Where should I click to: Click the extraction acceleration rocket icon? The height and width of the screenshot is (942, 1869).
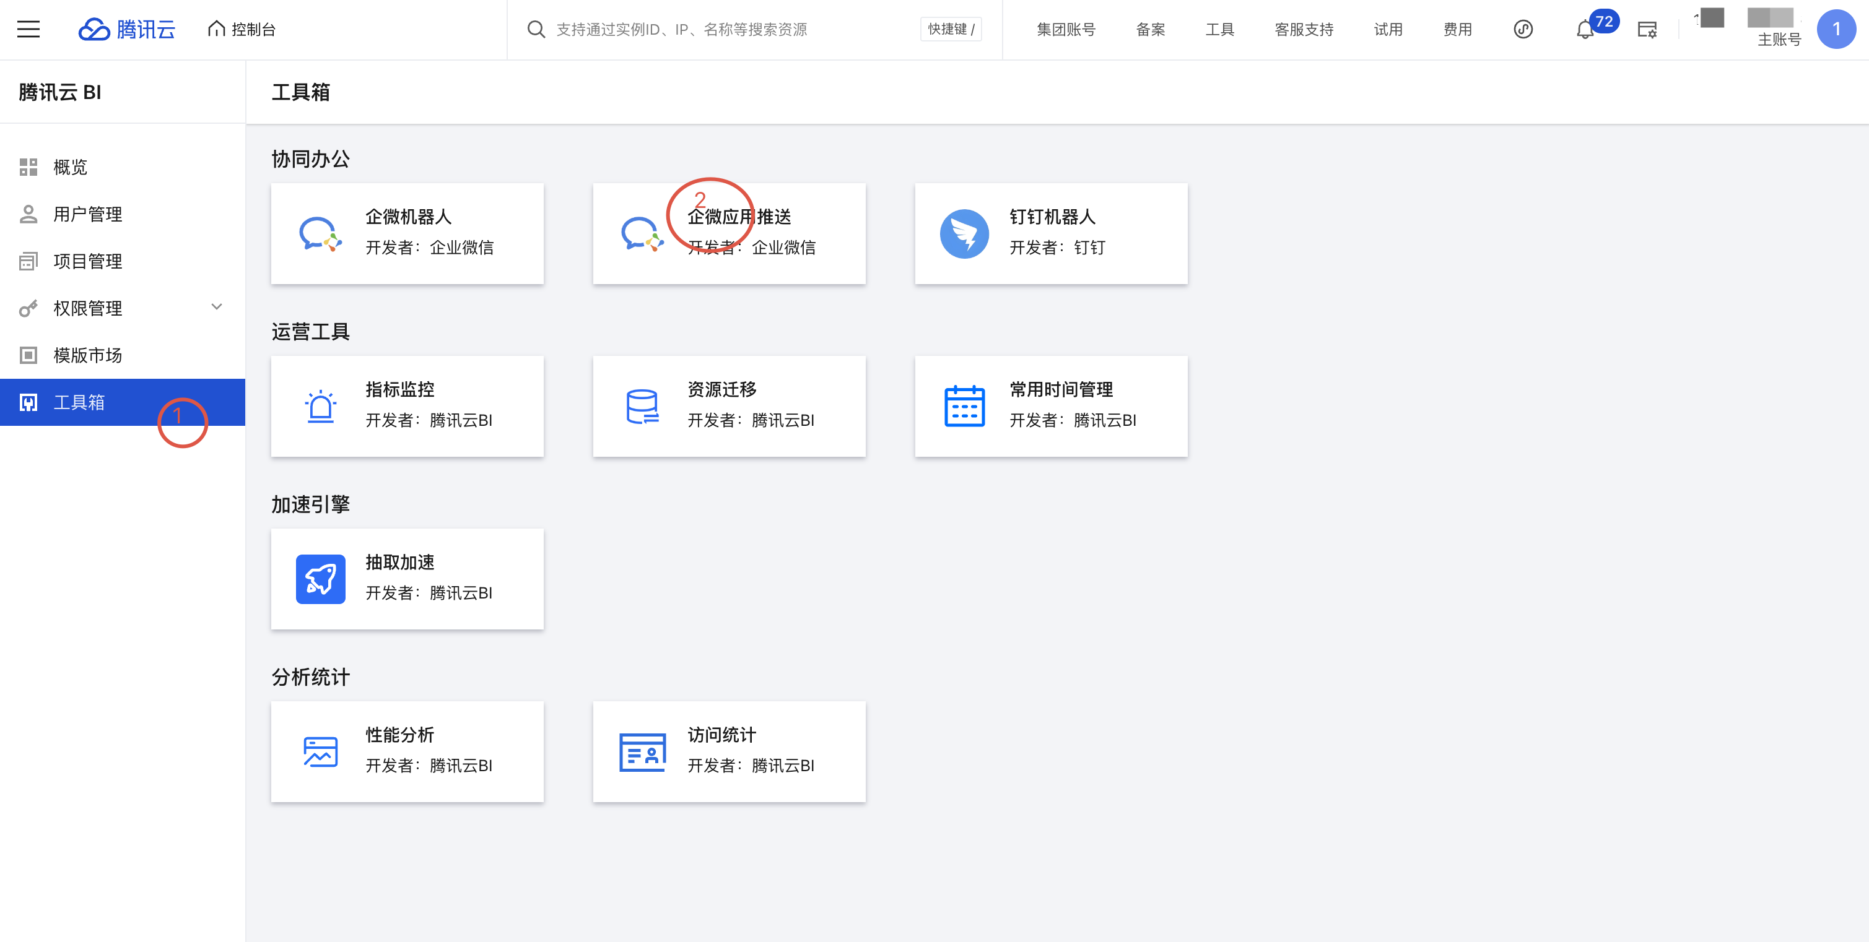coord(320,579)
